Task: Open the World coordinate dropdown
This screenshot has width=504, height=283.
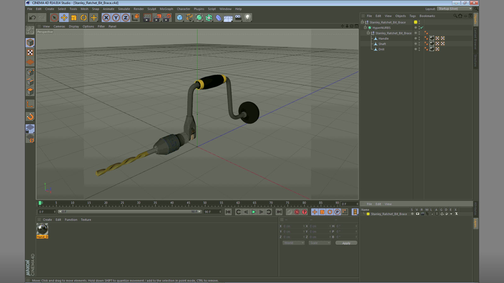Action: 294,243
